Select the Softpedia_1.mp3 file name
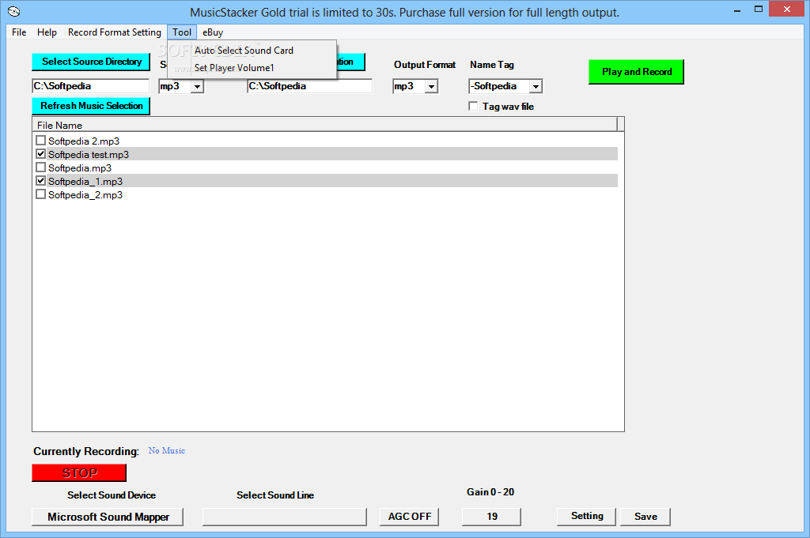This screenshot has height=538, width=810. click(85, 181)
